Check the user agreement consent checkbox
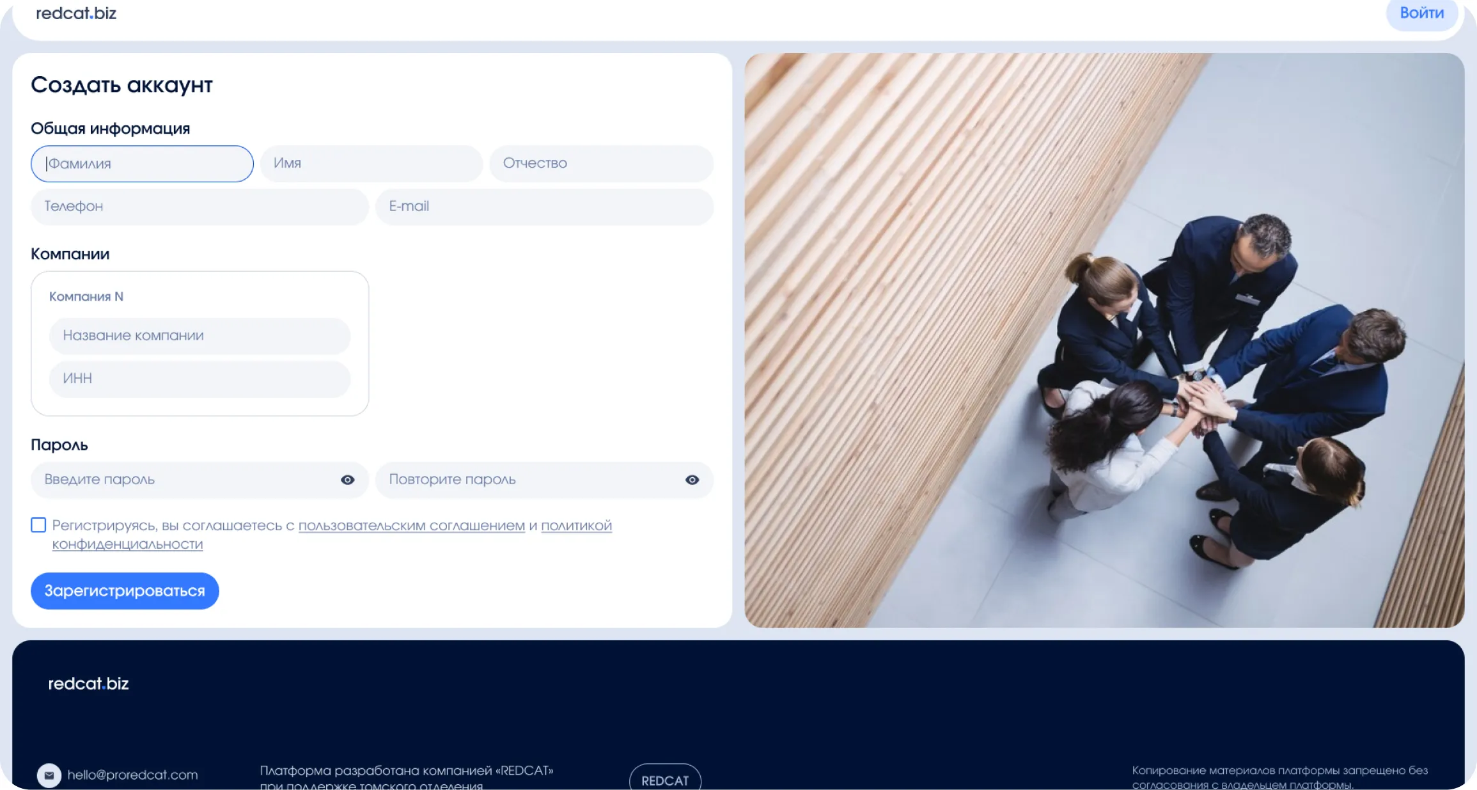This screenshot has height=790, width=1477. point(38,525)
